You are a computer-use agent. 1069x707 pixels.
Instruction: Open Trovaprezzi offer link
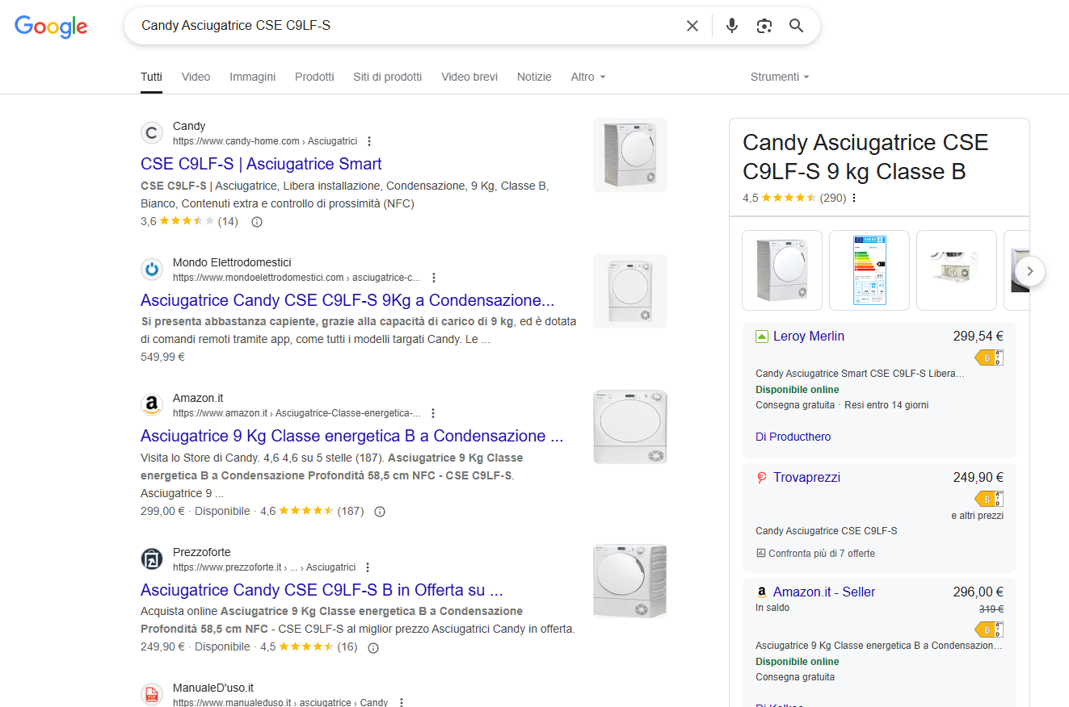tap(806, 478)
